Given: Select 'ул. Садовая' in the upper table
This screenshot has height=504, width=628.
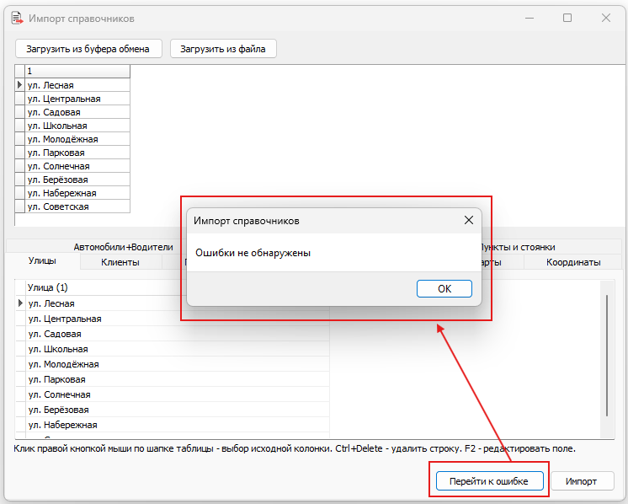Looking at the screenshot, I should coord(77,112).
